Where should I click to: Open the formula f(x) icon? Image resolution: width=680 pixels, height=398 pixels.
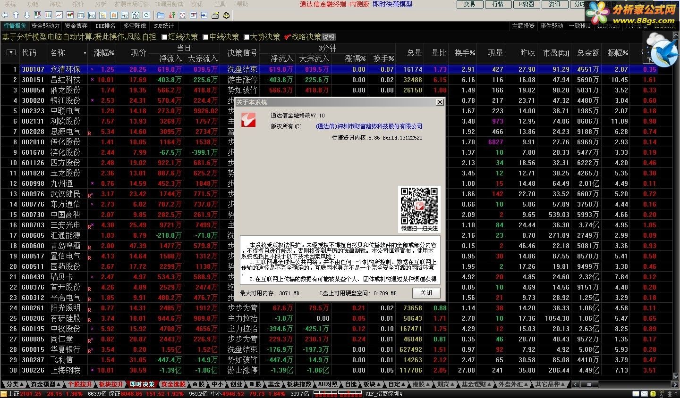tap(136, 16)
